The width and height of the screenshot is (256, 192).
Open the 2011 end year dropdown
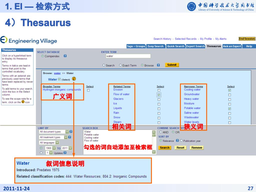click(67, 148)
